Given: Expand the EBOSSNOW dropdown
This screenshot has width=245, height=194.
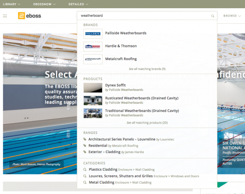Looking at the screenshot, I should 45,4.
